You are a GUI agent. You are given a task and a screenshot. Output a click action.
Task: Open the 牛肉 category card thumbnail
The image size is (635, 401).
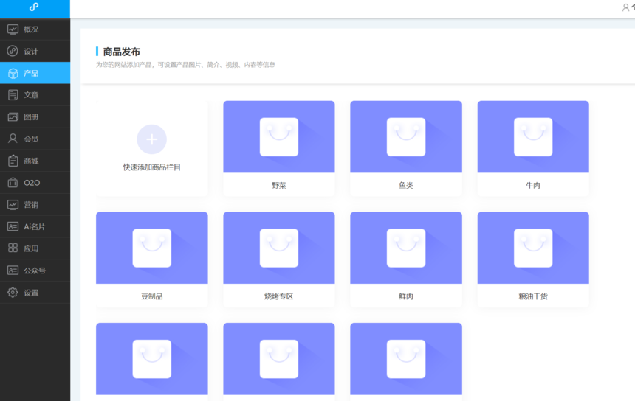[533, 136]
